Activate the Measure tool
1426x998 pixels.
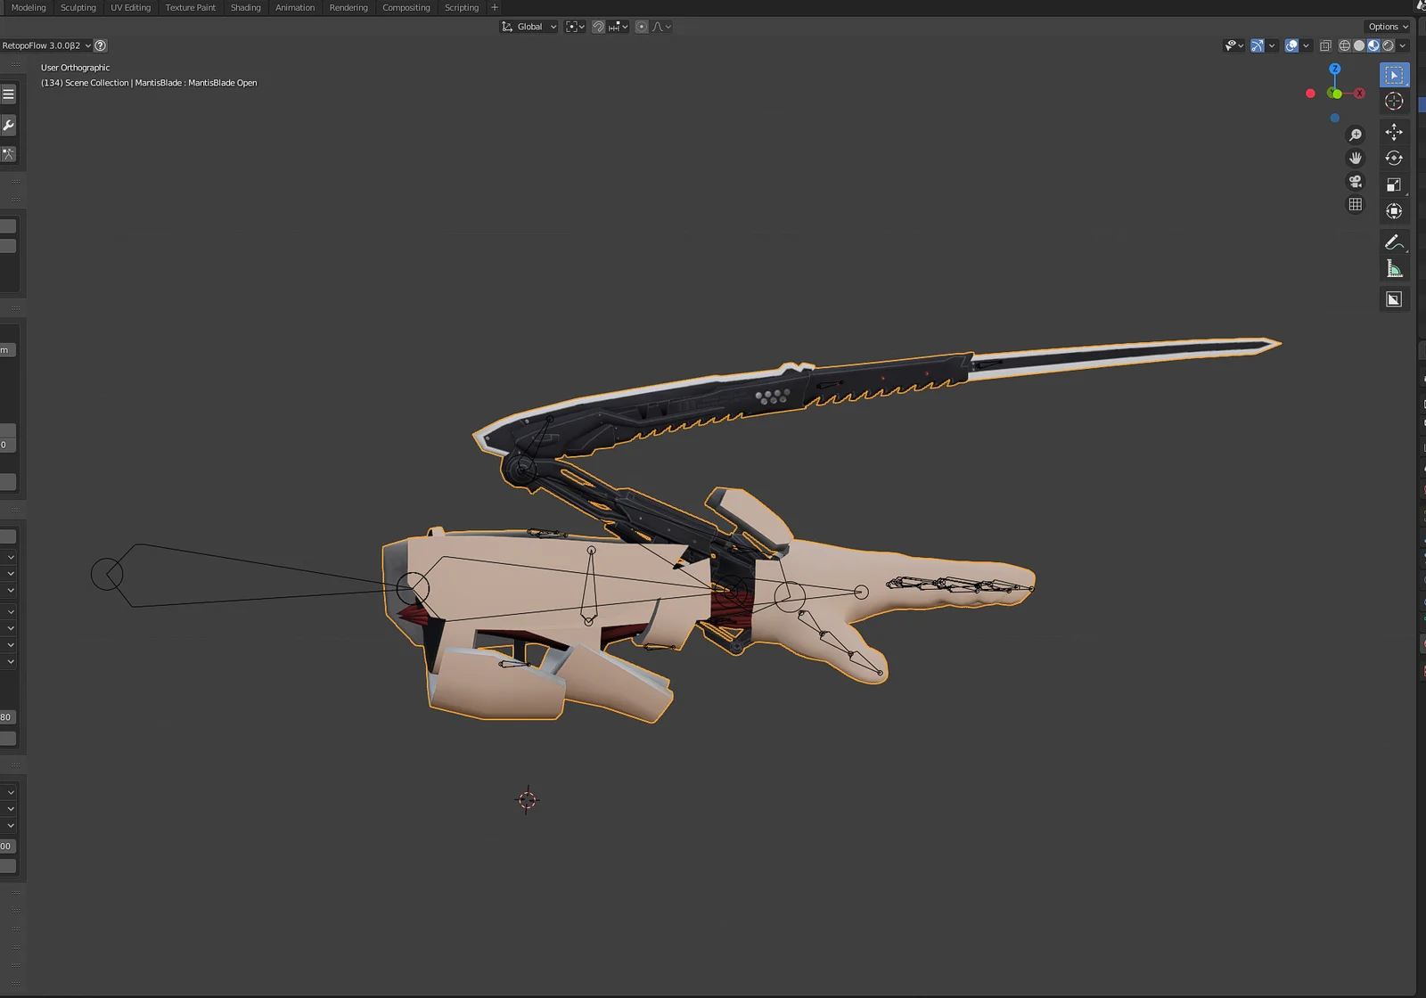pos(1394,266)
